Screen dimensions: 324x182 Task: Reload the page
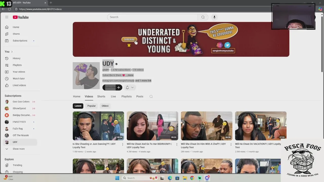coord(9,9)
